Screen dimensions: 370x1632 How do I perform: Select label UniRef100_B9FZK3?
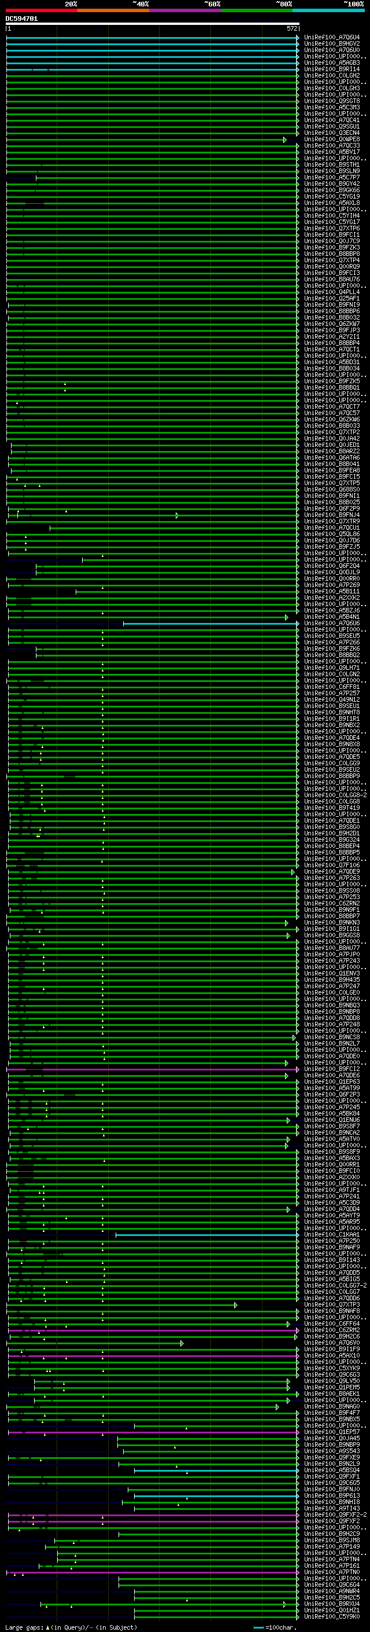(x=332, y=247)
